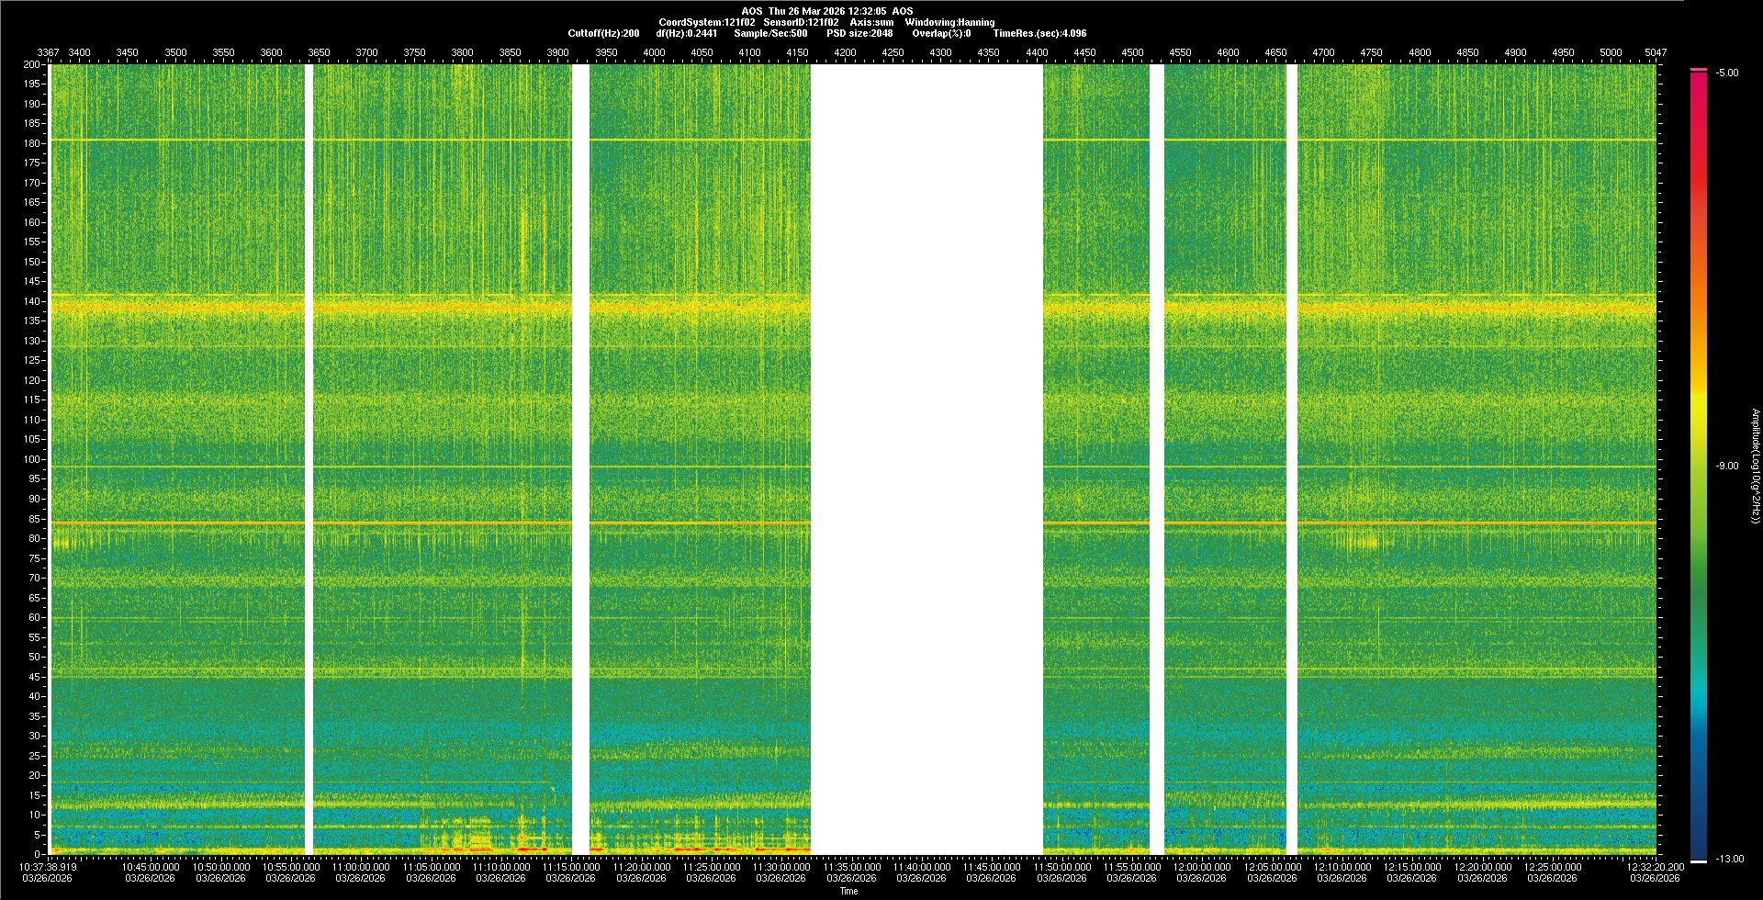Viewport: 1763px width, 900px height.
Task: Click the Time axis title at the bottom
Action: click(x=848, y=891)
